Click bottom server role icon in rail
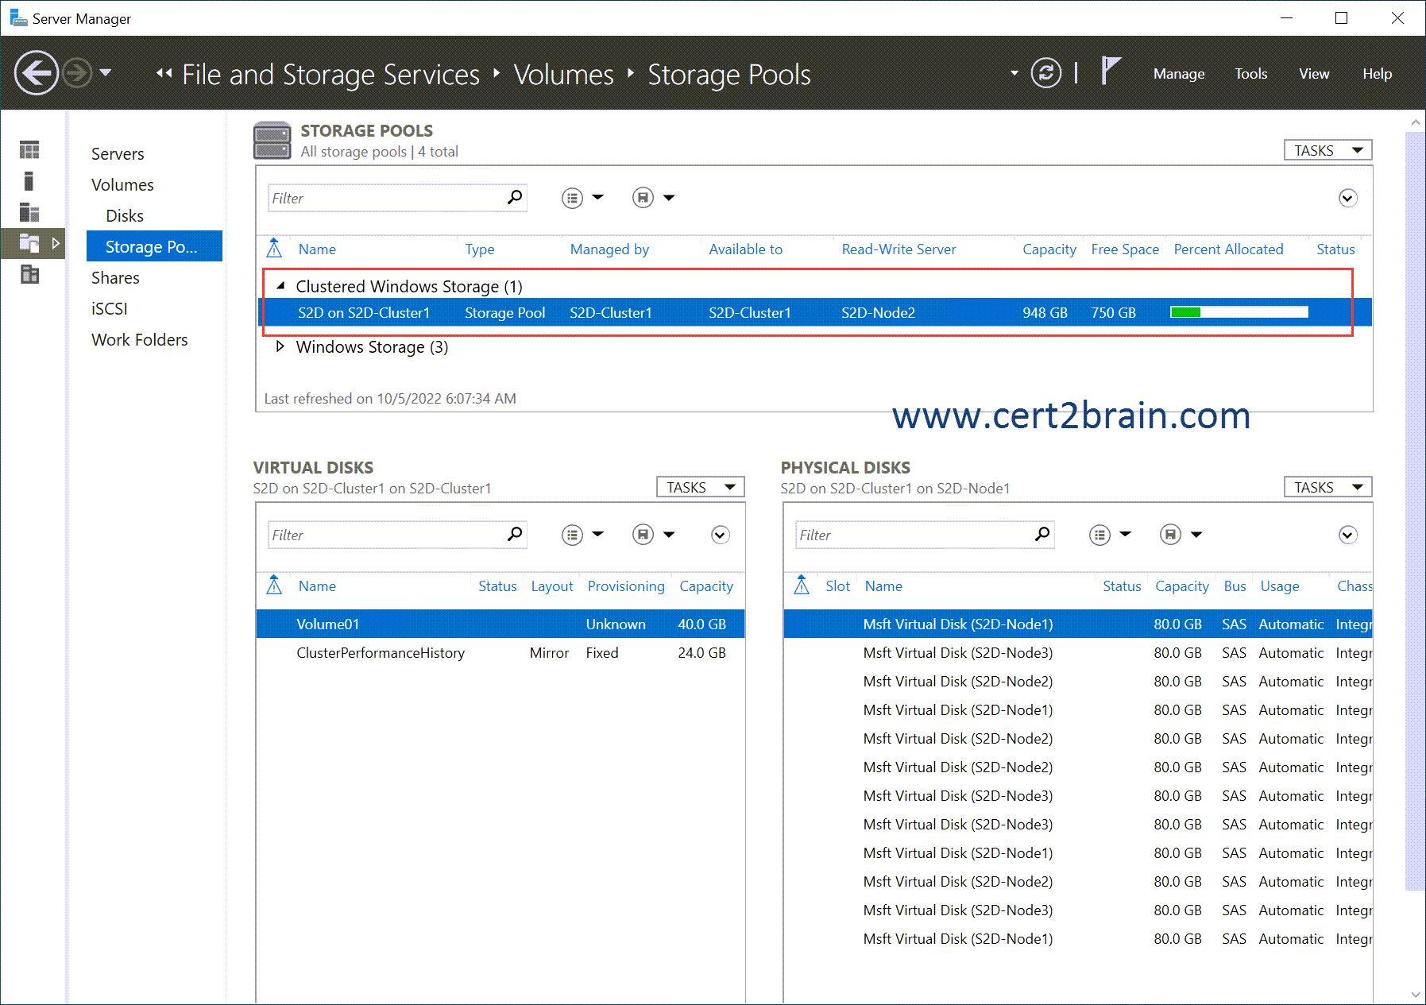This screenshot has height=1005, width=1426. (29, 275)
